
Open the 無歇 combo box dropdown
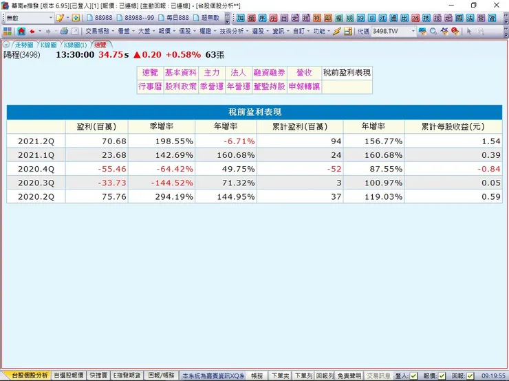coord(51,18)
